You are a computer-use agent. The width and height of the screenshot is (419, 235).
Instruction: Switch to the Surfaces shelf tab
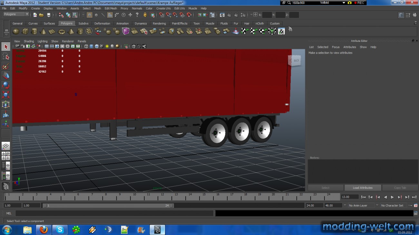point(49,23)
